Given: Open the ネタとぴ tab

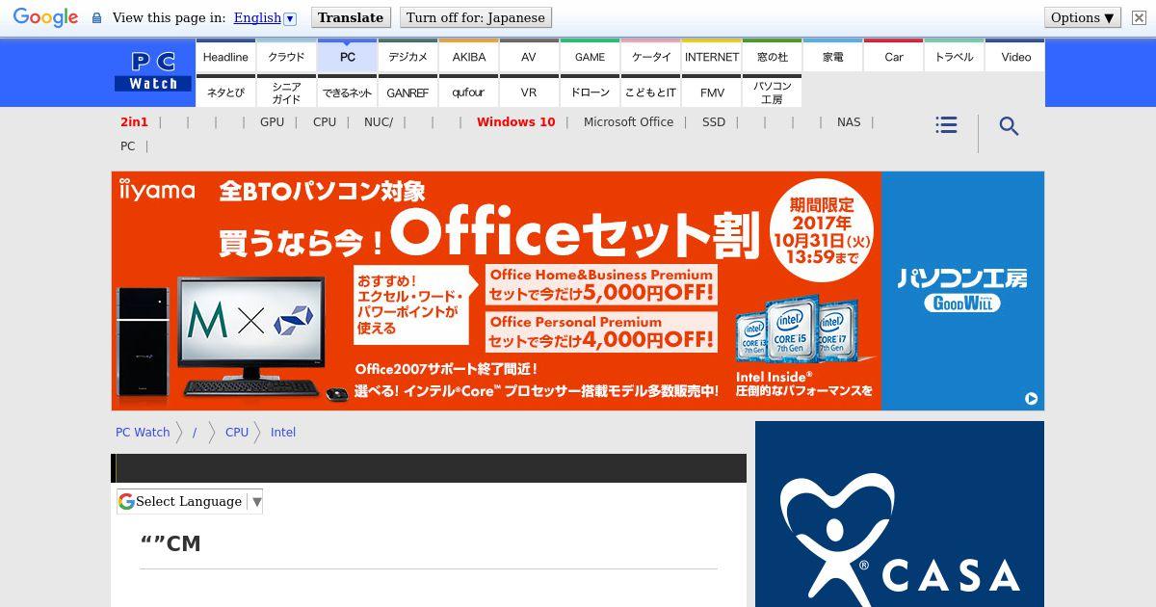Looking at the screenshot, I should click(225, 92).
